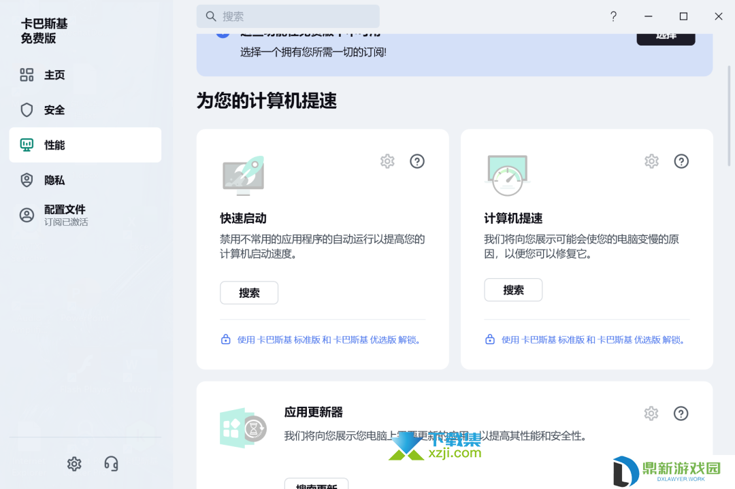The image size is (735, 489).
Task: Close the Kaspersky window
Action: pos(719,16)
